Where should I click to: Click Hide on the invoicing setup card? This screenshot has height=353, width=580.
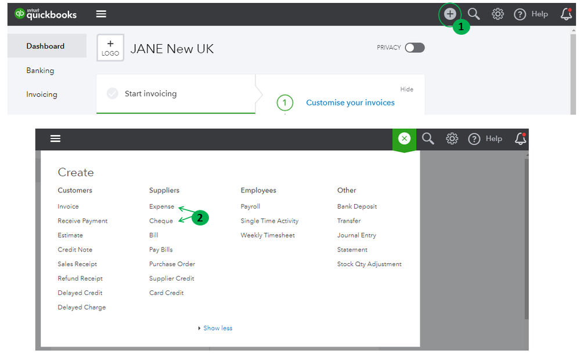(406, 89)
